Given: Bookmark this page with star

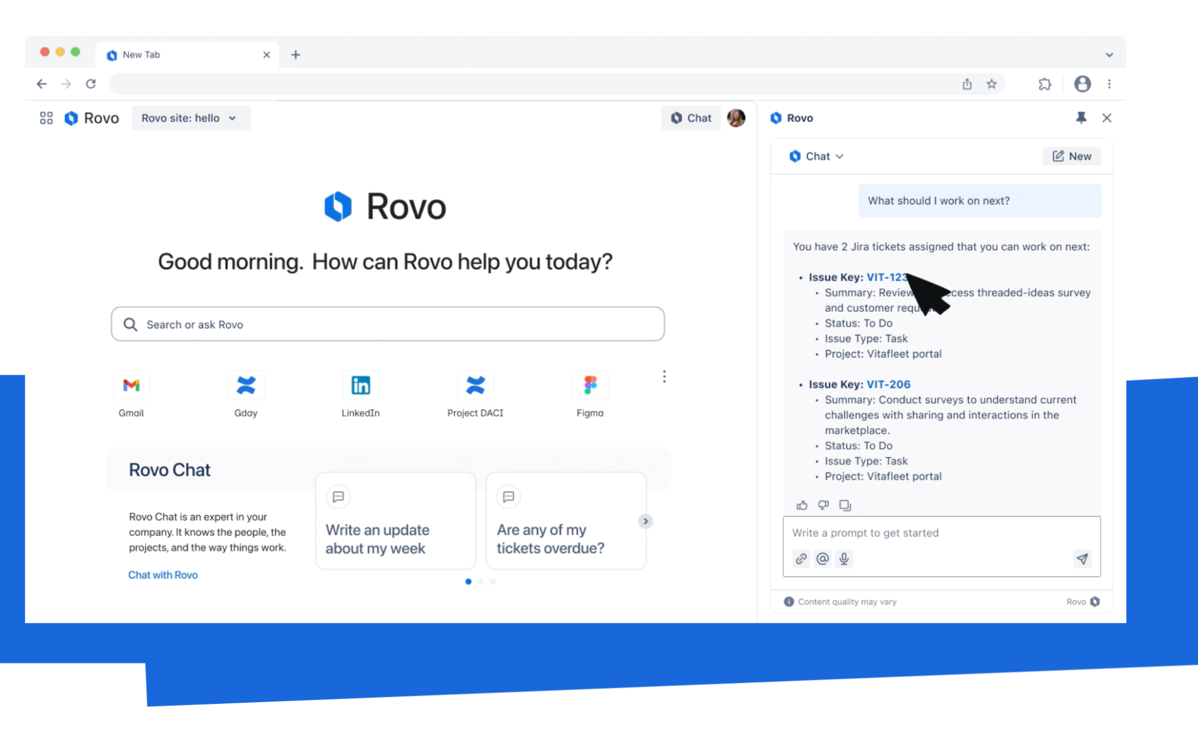Looking at the screenshot, I should pos(992,84).
